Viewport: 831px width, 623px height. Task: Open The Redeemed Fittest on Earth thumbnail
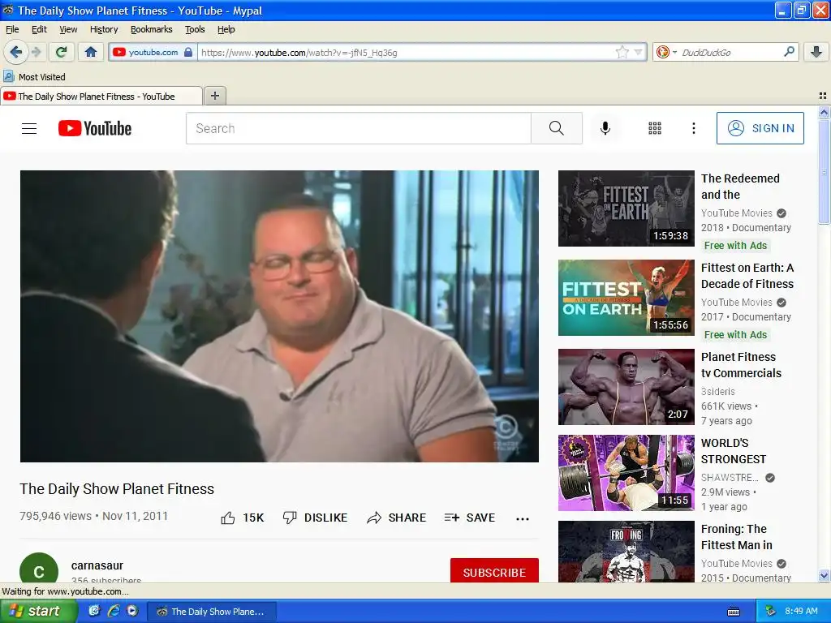point(626,208)
